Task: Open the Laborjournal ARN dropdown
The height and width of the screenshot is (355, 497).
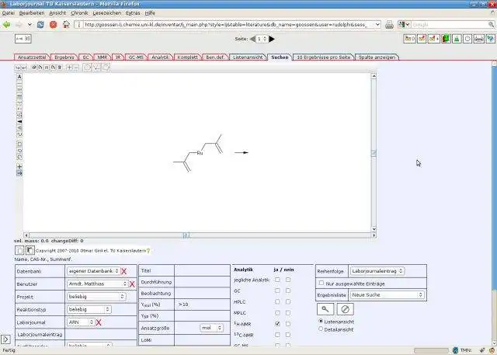Action: (x=81, y=322)
